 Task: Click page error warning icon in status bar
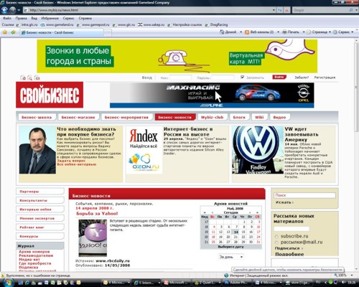coord(3,276)
